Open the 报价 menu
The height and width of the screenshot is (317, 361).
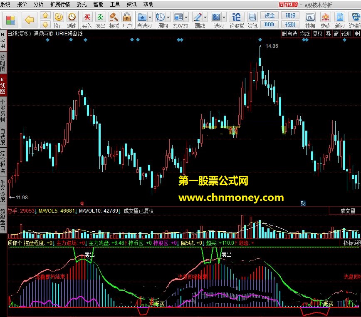(x=22, y=4)
